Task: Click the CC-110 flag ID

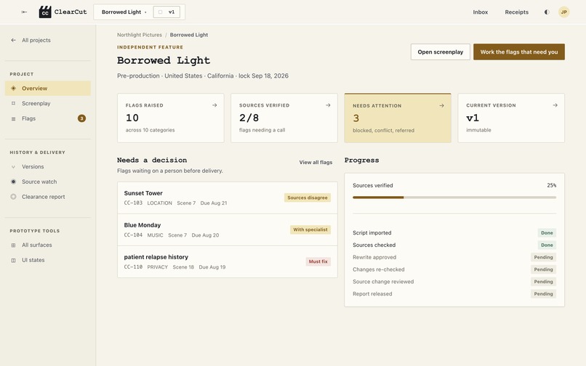Action: (x=133, y=267)
